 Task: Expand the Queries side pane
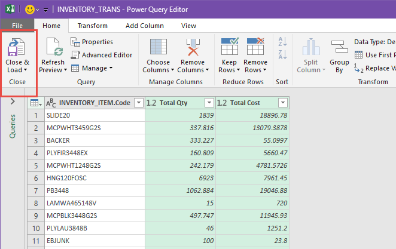[x=12, y=102]
